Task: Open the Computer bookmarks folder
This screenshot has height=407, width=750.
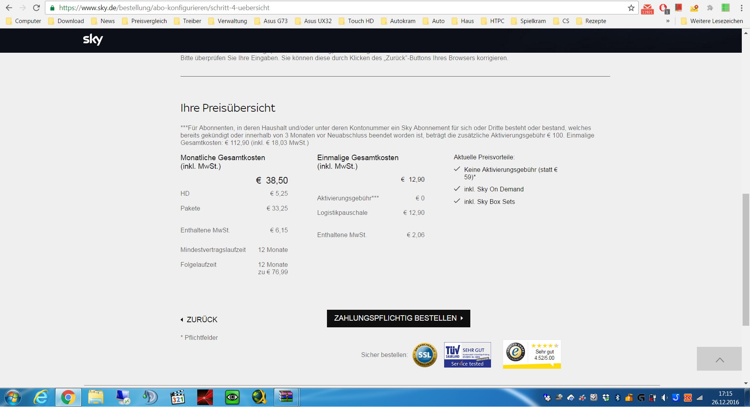Action: (23, 21)
